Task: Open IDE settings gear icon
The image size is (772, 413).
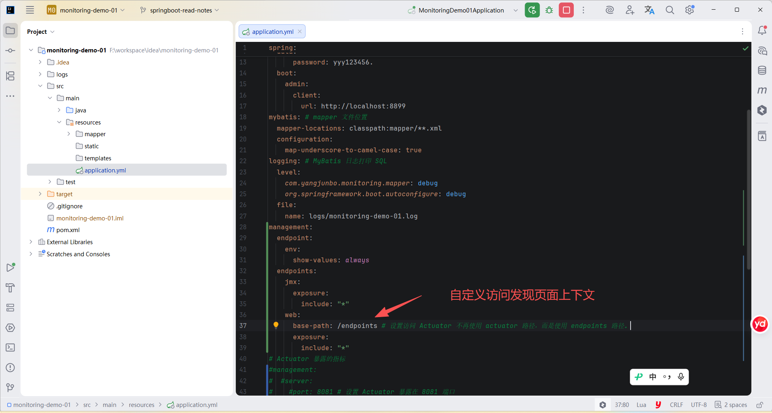Action: click(690, 10)
